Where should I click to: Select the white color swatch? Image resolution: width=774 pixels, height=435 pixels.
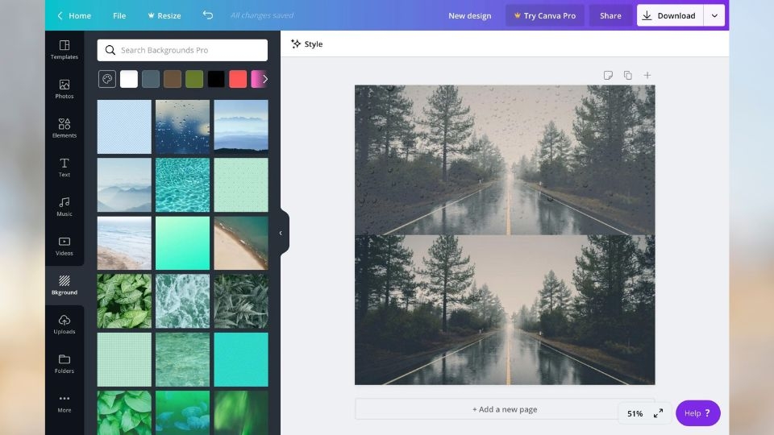click(x=129, y=79)
